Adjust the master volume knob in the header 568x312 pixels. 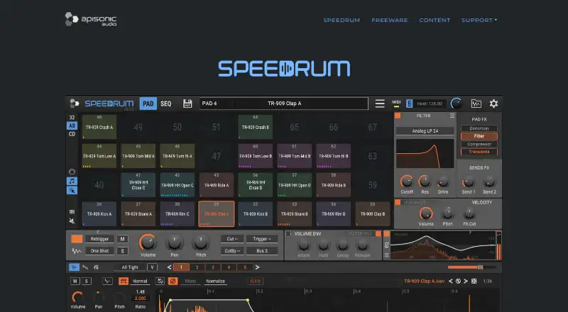click(x=456, y=104)
